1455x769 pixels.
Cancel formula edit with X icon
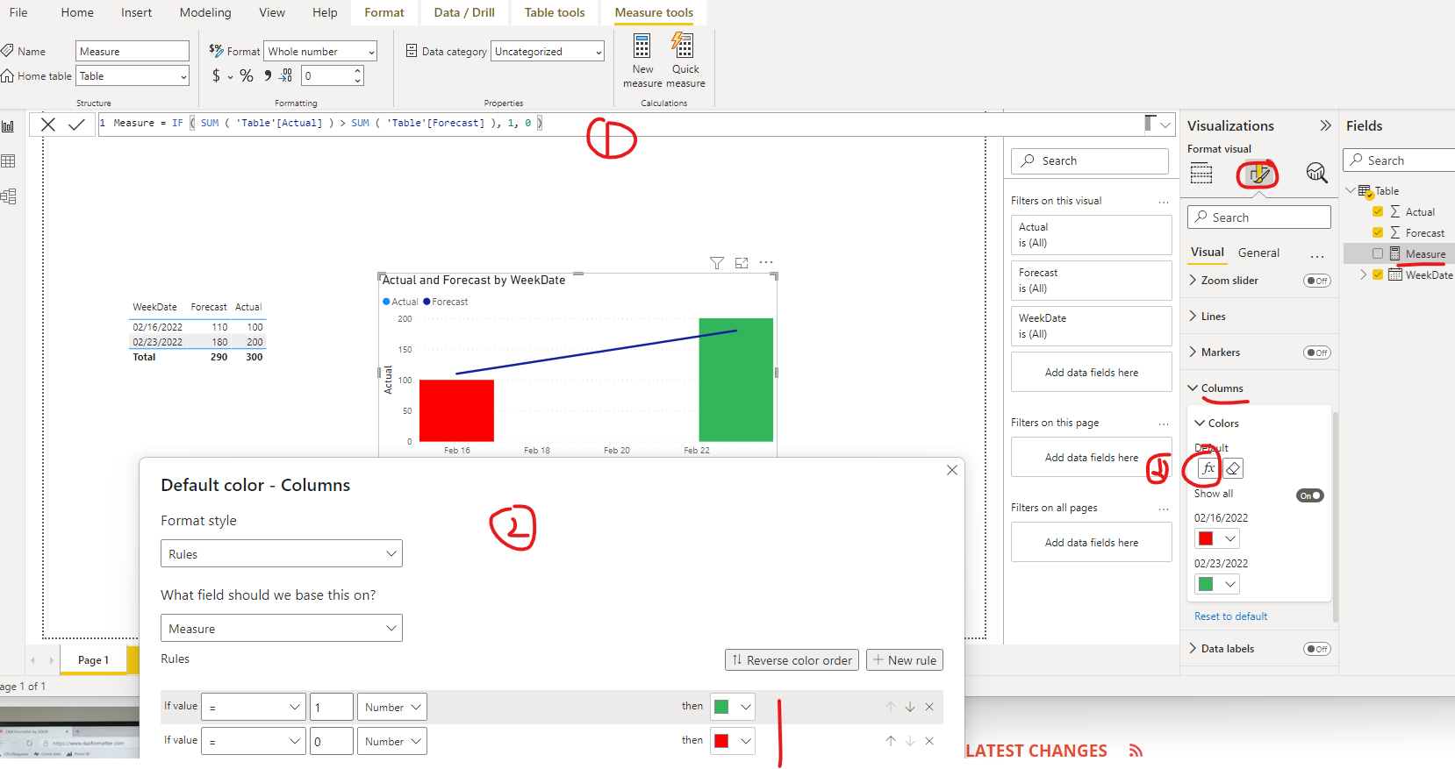tap(48, 125)
